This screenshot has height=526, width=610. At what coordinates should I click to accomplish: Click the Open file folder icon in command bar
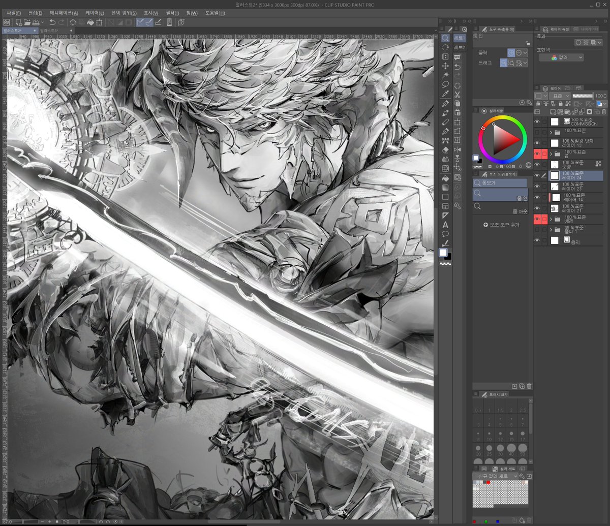[27, 22]
